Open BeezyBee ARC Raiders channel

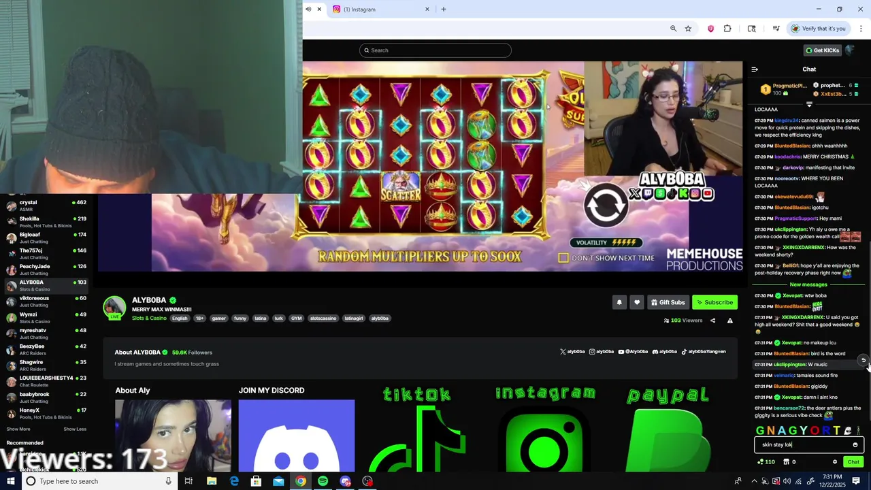(x=46, y=350)
